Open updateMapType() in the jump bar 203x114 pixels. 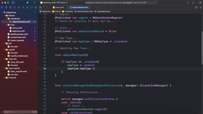[x=102, y=11]
